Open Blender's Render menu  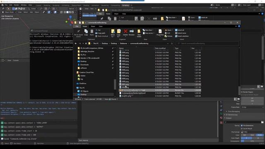[17, 5]
